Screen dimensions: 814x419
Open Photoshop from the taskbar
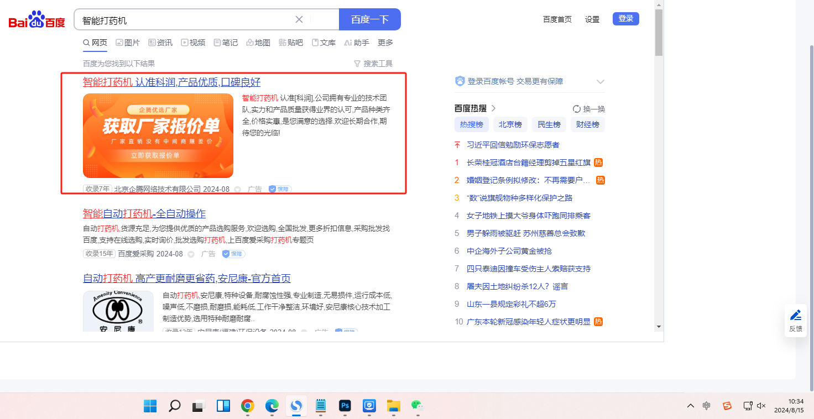[x=345, y=406]
